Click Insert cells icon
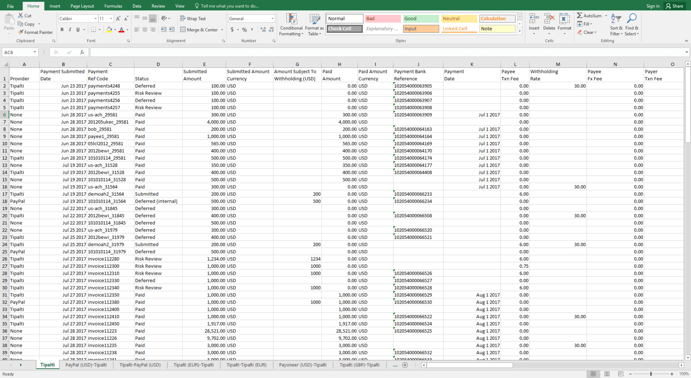Image resolution: width=691 pixels, height=378 pixels. (x=534, y=19)
